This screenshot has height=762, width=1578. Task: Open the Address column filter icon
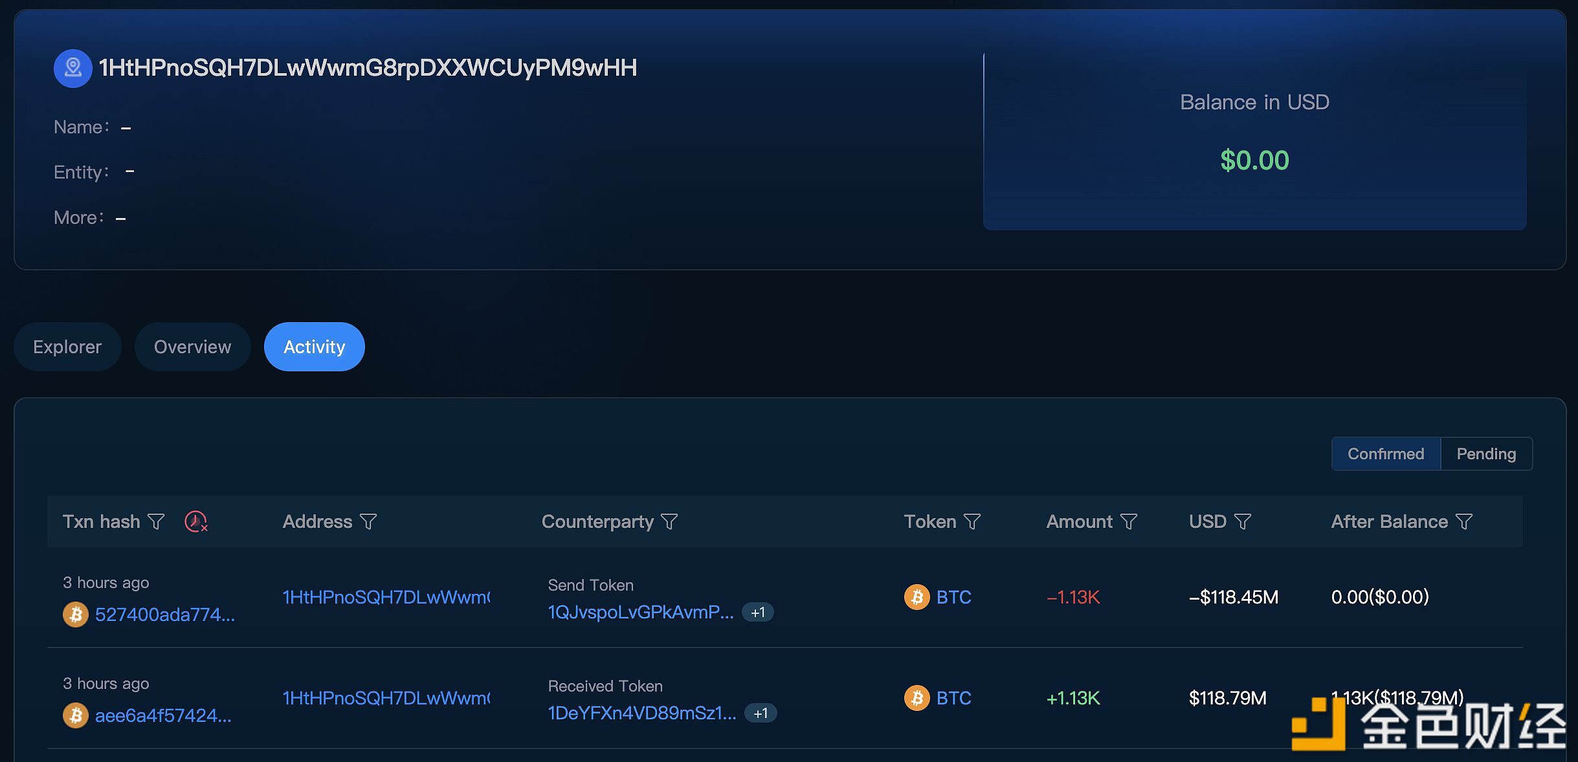(368, 521)
